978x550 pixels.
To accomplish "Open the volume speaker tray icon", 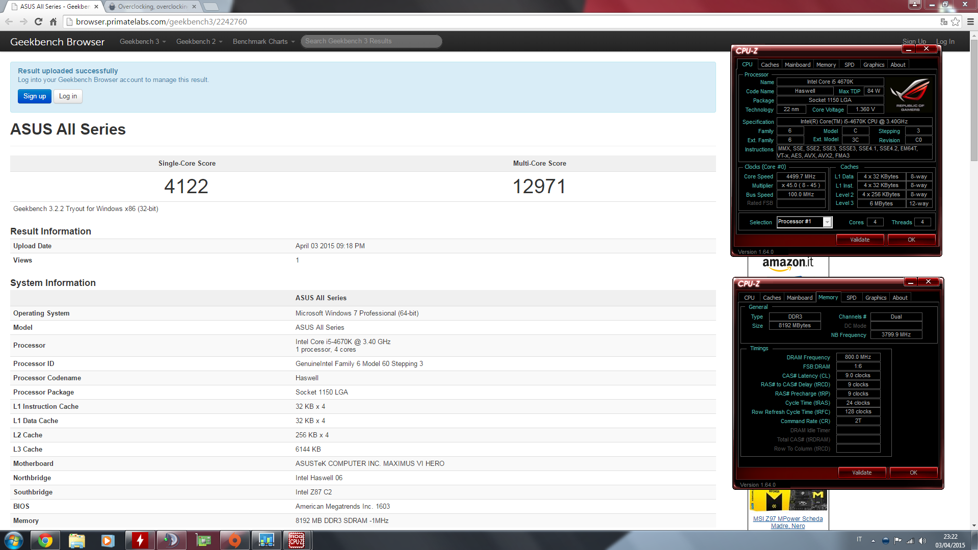I will coord(922,541).
